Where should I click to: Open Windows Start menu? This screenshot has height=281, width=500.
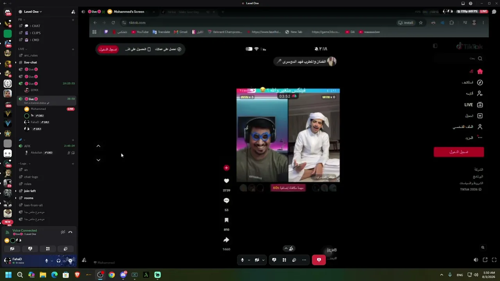(x=8, y=275)
